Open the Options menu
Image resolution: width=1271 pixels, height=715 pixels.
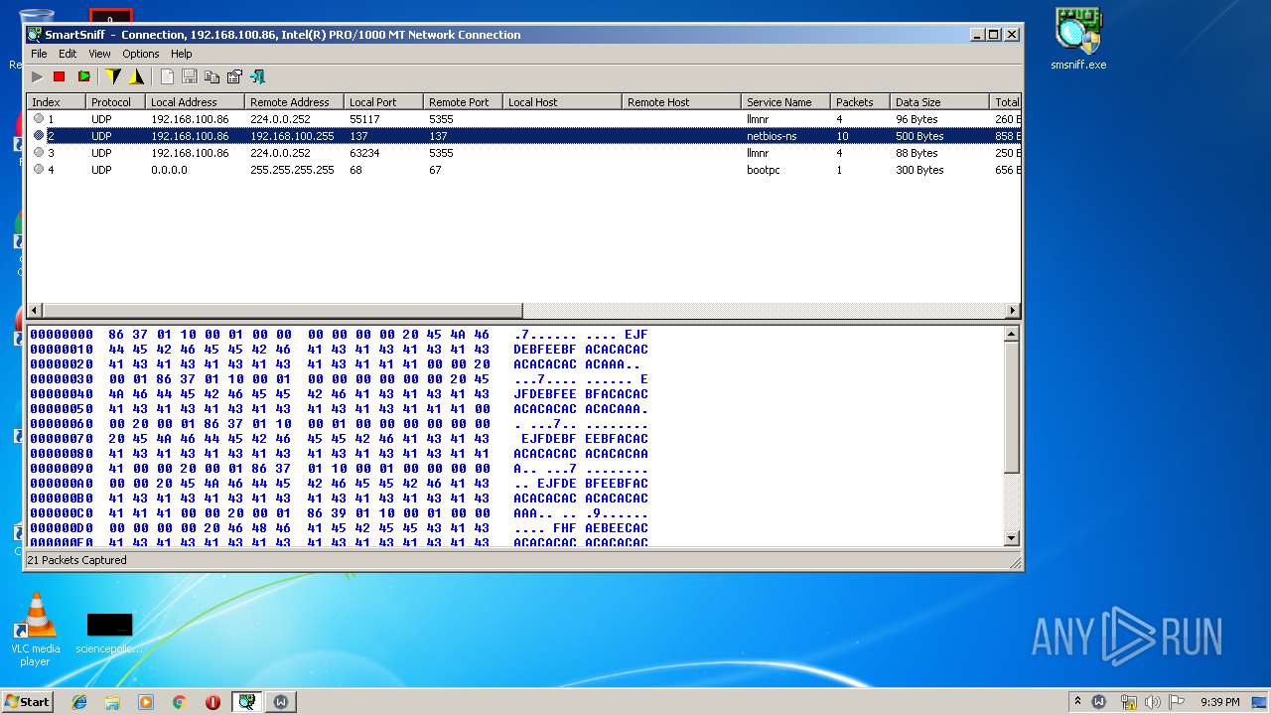click(141, 54)
